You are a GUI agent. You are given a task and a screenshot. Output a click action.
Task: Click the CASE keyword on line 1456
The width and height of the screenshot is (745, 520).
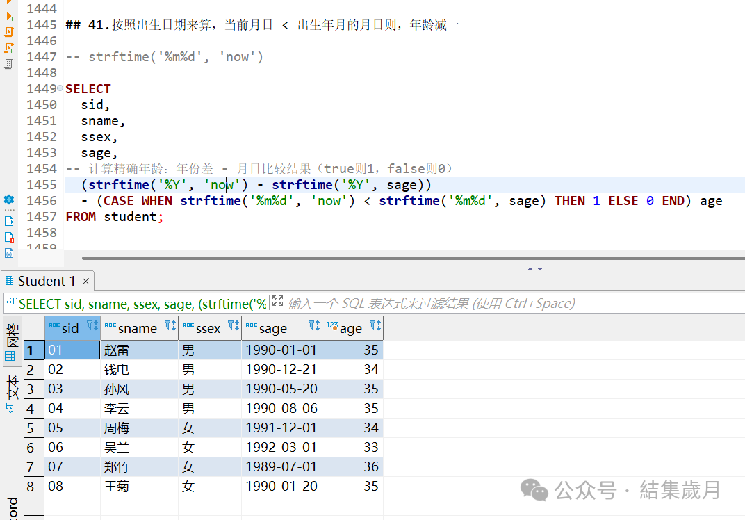click(x=118, y=201)
